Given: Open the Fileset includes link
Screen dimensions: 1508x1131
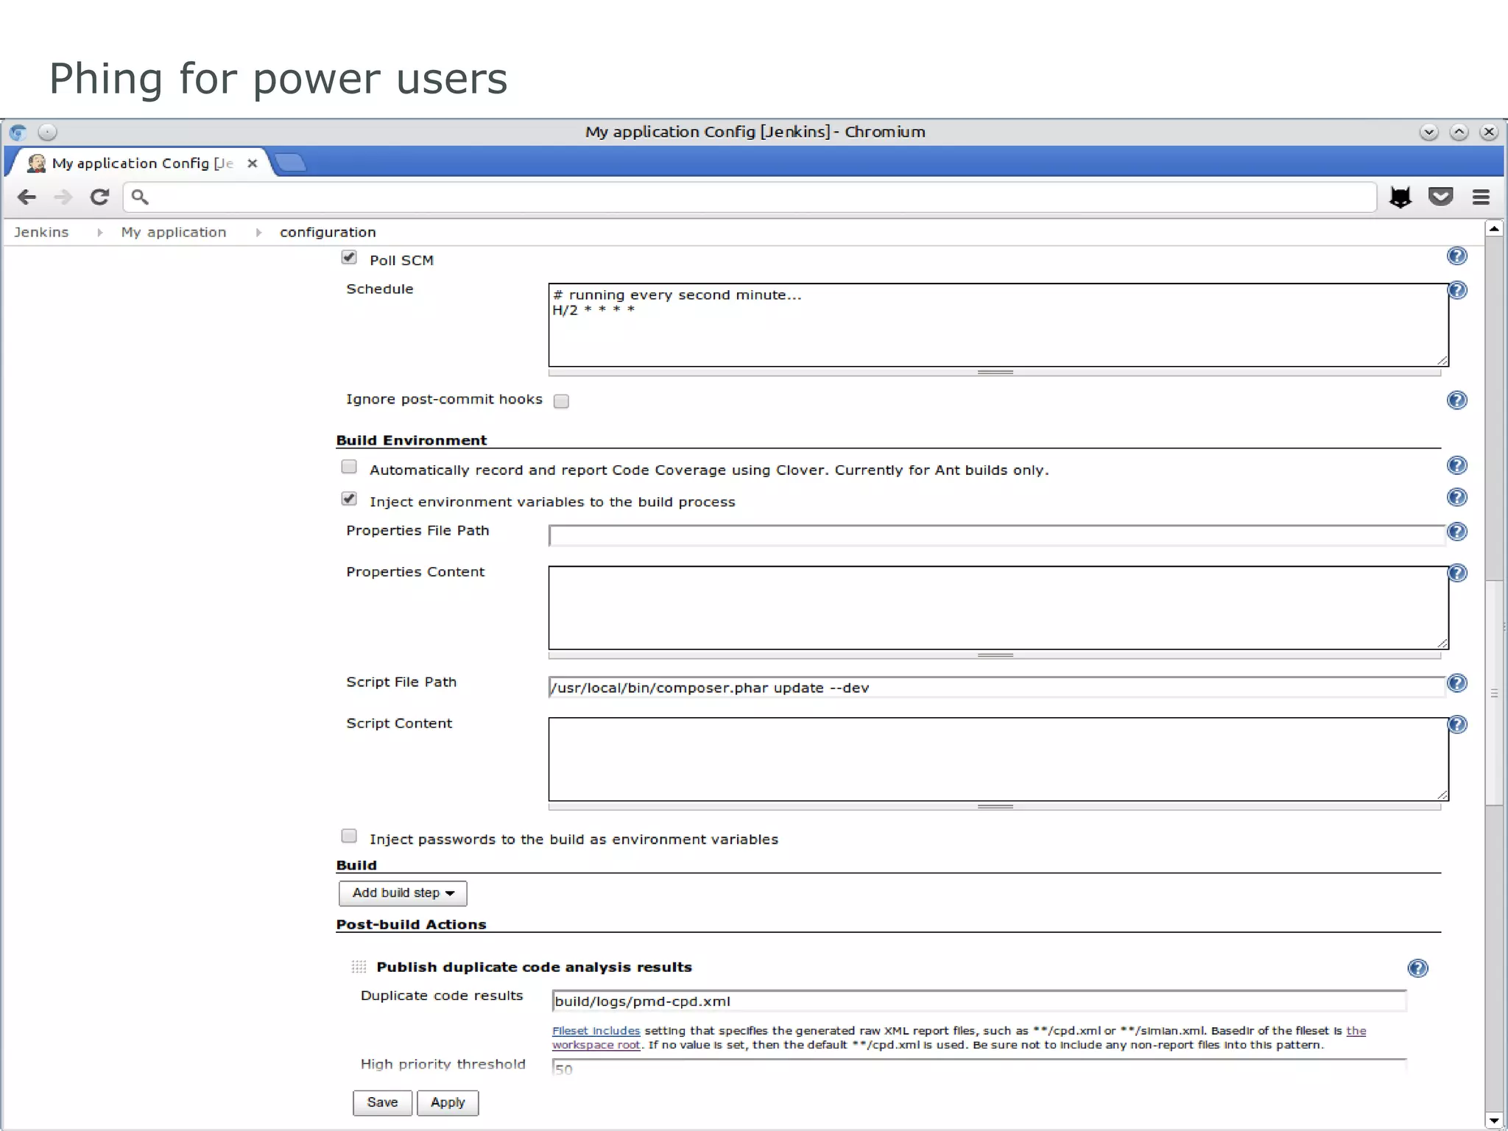Looking at the screenshot, I should tap(596, 1031).
